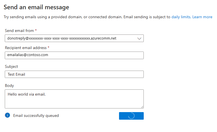Open the daily limits link
The height and width of the screenshot is (132, 217).
point(181,17)
